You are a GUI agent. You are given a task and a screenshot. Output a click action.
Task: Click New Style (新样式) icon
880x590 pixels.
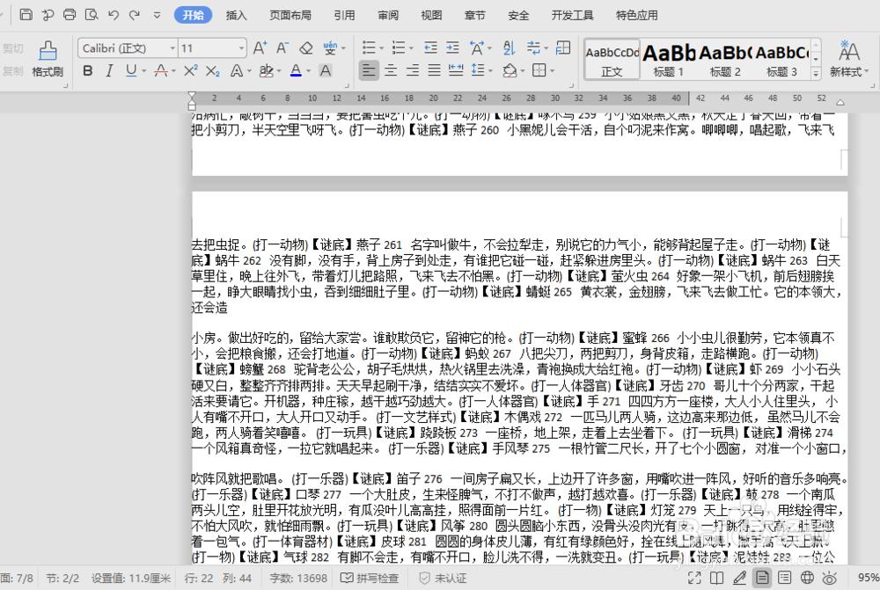click(x=848, y=58)
